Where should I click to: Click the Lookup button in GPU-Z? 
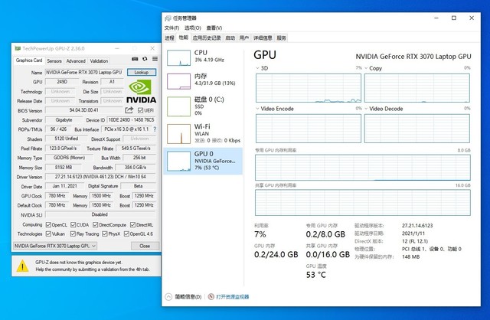[142, 72]
